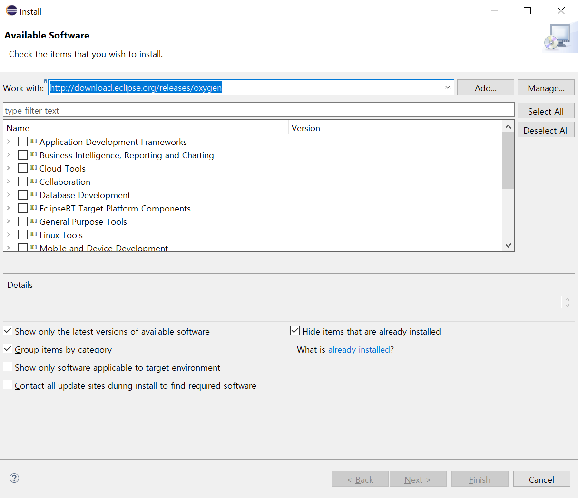Screen dimensions: 578x498
Task: Click the Add... button
Action: [486, 88]
